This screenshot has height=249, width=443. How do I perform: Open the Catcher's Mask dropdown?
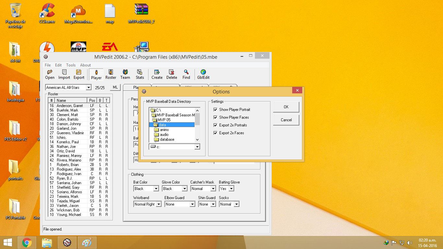point(213,189)
